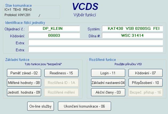Start Základní nastavení-04 basic settings
The width and height of the screenshot is (168, 114).
tap(108, 83)
